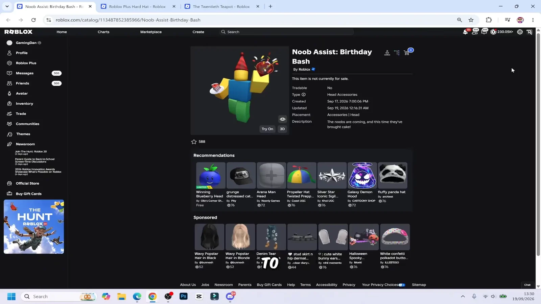Click the Roblox logo
Image resolution: width=541 pixels, height=304 pixels.
[x=19, y=32]
